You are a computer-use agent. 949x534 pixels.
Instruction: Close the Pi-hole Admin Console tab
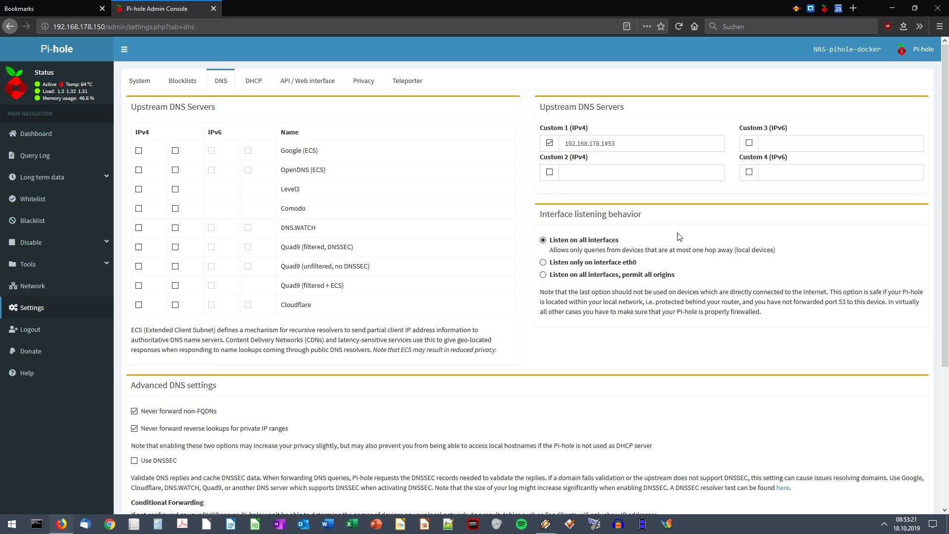click(214, 8)
